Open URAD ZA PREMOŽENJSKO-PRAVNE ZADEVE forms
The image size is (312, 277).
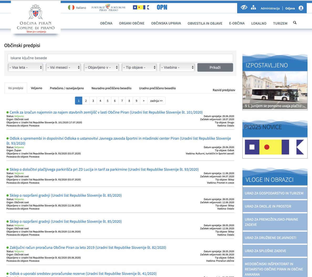[x=275, y=222]
